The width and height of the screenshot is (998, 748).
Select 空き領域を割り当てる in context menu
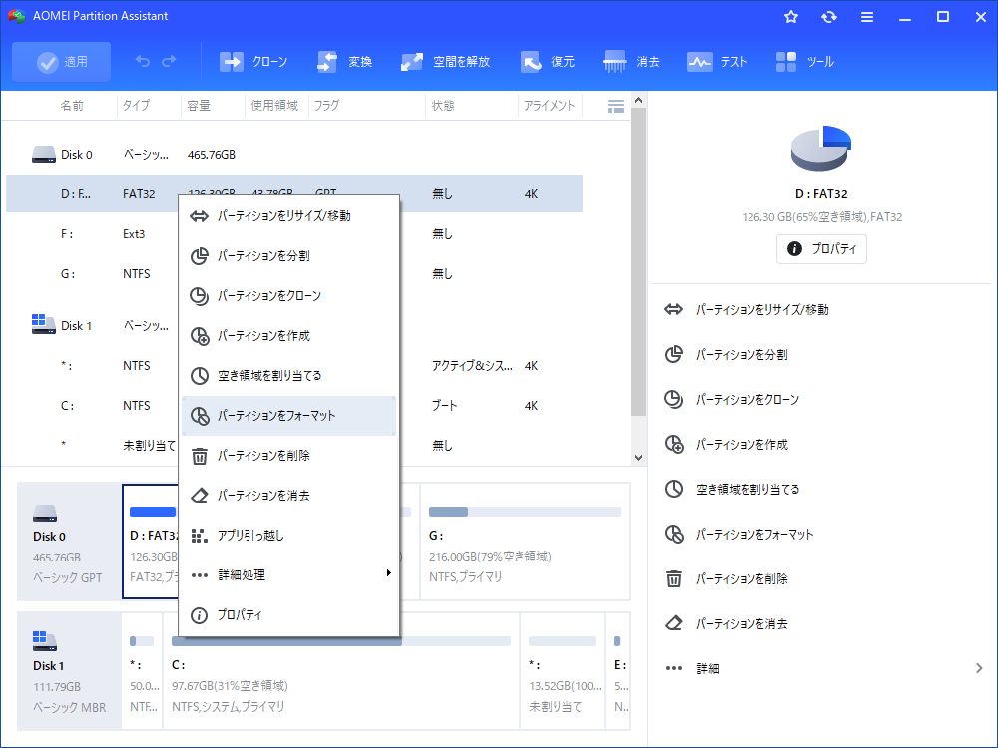289,376
